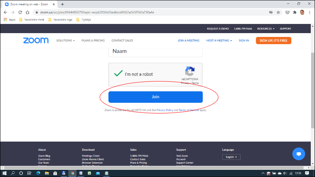The height and width of the screenshot is (177, 315).
Task: Open the blue chat bubble widget
Action: 298,155
